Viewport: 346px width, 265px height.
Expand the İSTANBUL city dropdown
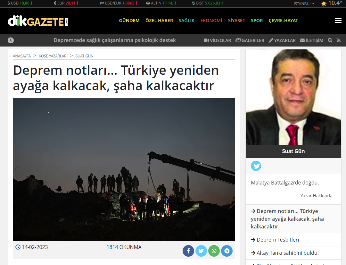pos(304,4)
